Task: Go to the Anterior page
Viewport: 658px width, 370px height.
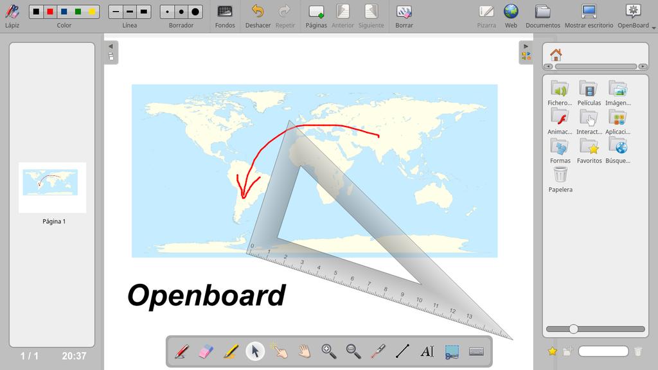Action: (x=343, y=16)
